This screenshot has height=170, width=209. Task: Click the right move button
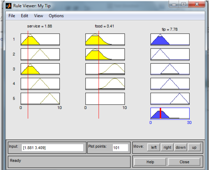click(x=167, y=147)
